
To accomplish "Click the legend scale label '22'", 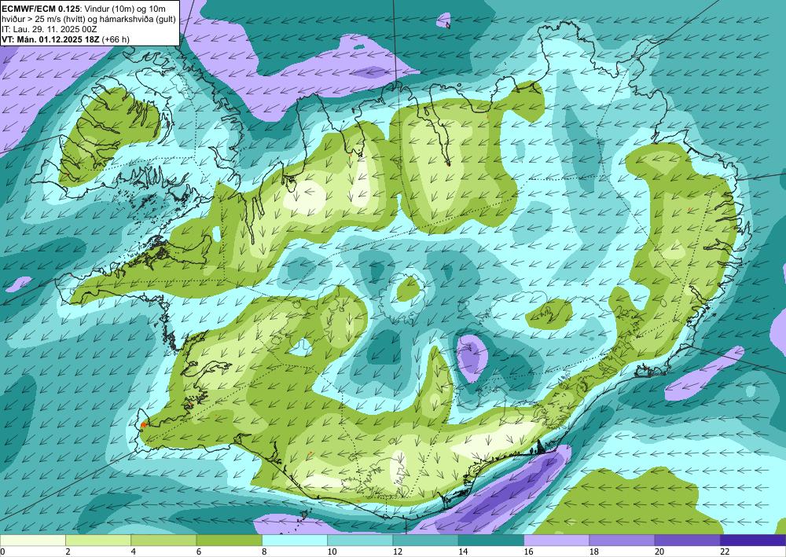I will (x=725, y=552).
